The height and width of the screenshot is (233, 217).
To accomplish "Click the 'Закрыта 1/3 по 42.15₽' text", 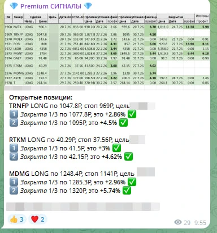I will tap(54, 157).
